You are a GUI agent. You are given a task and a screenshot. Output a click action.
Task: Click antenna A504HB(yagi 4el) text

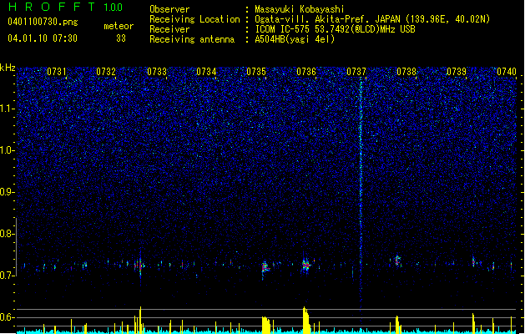pos(295,39)
